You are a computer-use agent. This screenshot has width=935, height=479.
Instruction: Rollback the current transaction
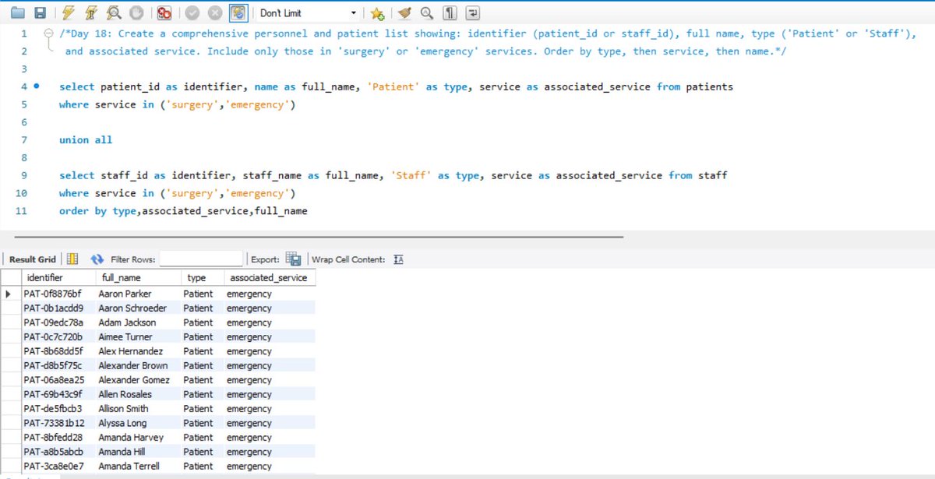pos(215,12)
